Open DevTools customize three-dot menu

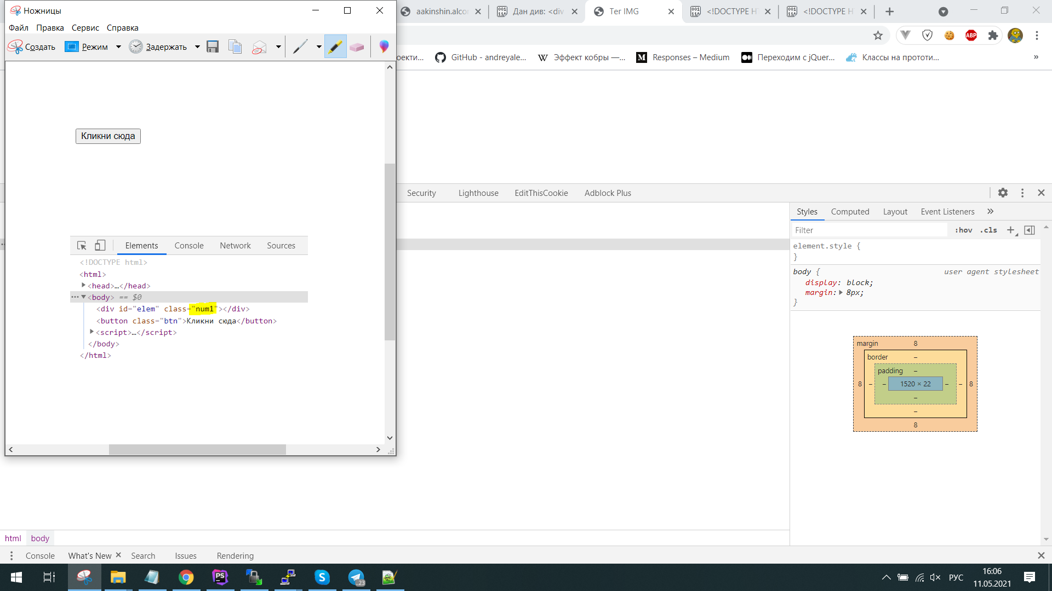pyautogui.click(x=1022, y=193)
